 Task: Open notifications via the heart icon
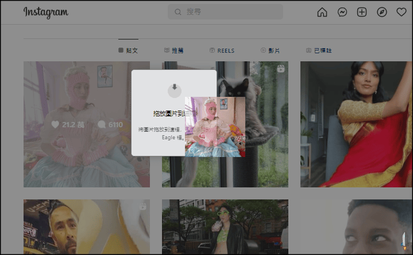point(401,12)
